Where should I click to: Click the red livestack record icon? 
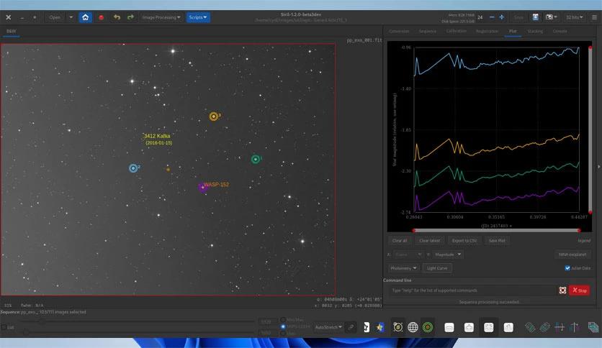point(102,17)
